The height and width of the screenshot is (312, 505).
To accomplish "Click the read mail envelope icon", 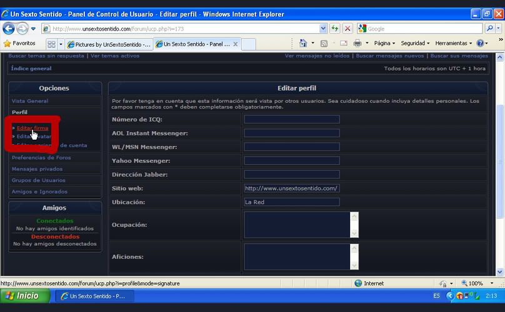I will tap(344, 43).
